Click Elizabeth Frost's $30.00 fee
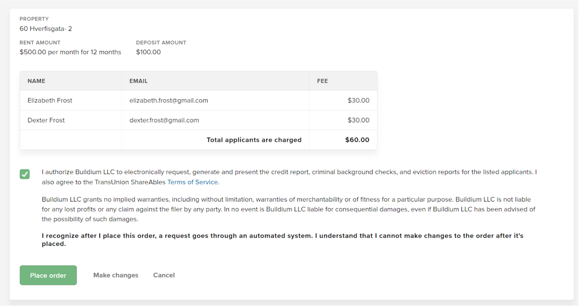Image resolution: width=581 pixels, height=306 pixels. point(358,101)
